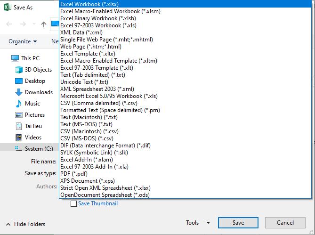The height and width of the screenshot is (235, 315).
Task: Choose Excel 97-2003 Template (*.xlt)
Action: (x=185, y=68)
